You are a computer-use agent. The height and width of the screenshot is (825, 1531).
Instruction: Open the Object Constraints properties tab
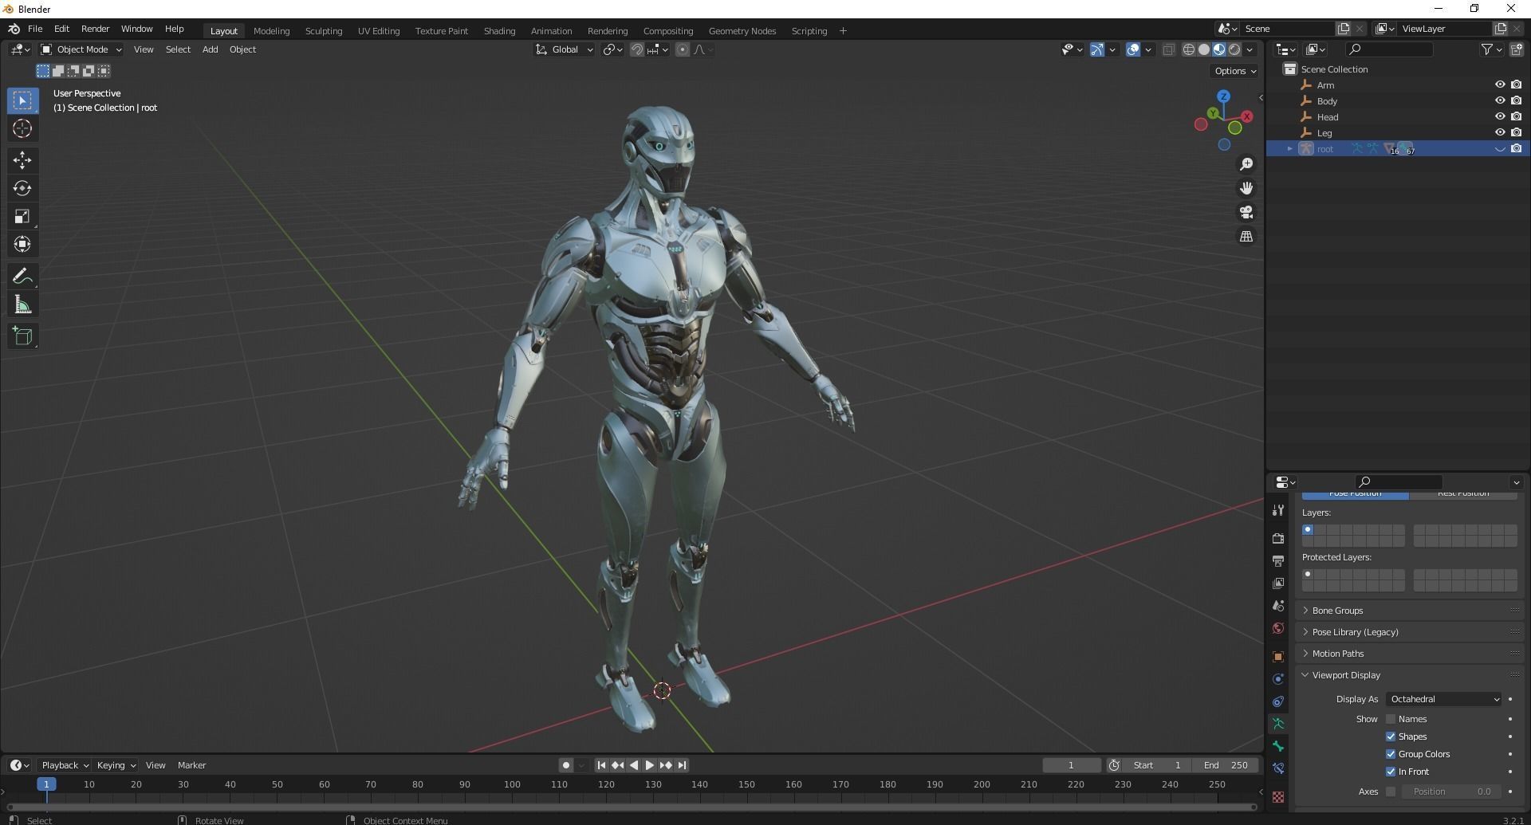(1278, 701)
